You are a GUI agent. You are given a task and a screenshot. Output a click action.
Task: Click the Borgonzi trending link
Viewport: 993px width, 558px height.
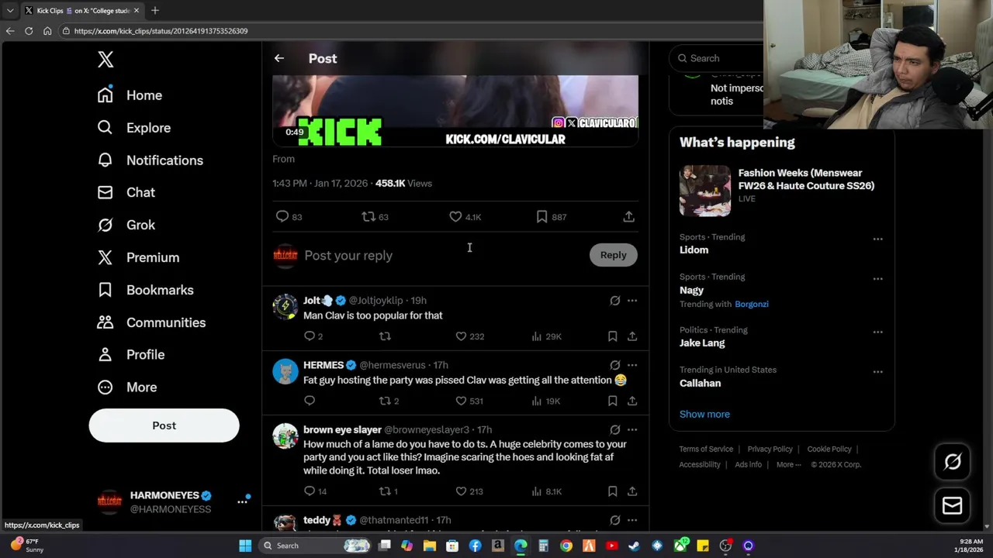[752, 304]
